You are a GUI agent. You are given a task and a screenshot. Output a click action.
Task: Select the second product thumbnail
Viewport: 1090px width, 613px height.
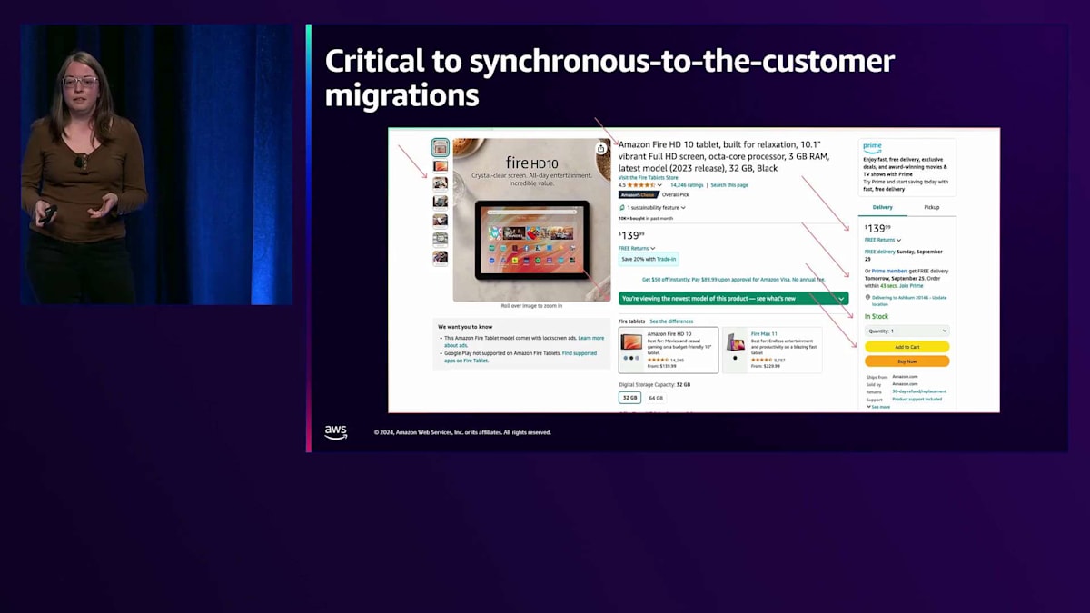click(440, 166)
